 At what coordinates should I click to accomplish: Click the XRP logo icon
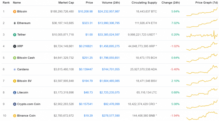[x=14, y=46]
